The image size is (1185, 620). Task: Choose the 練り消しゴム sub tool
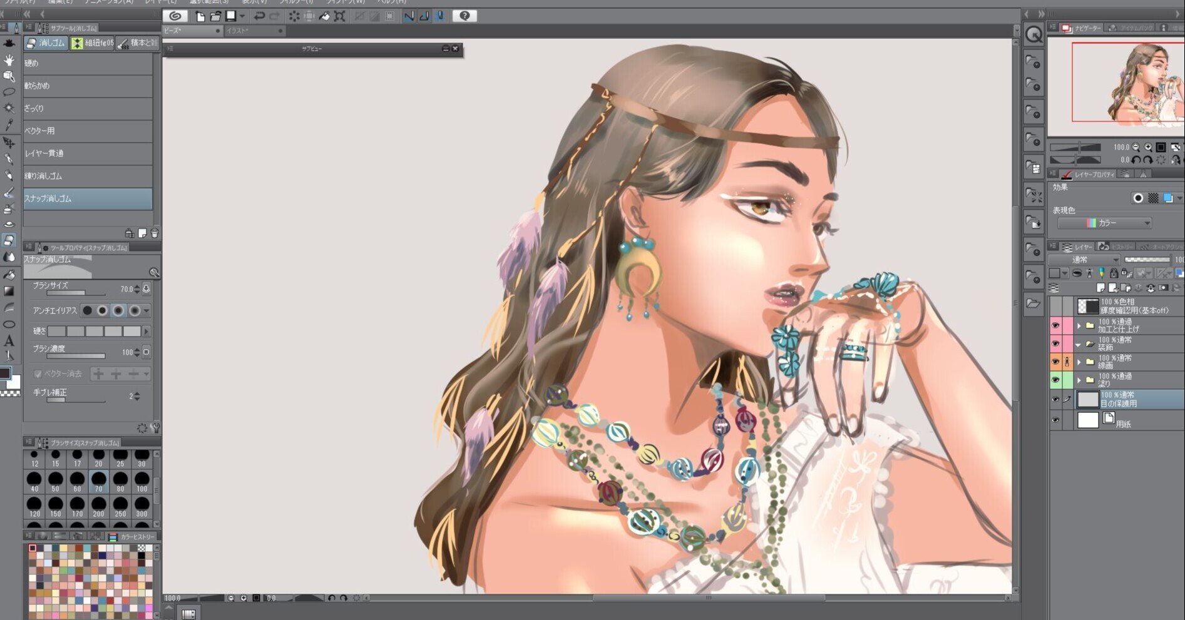point(88,176)
